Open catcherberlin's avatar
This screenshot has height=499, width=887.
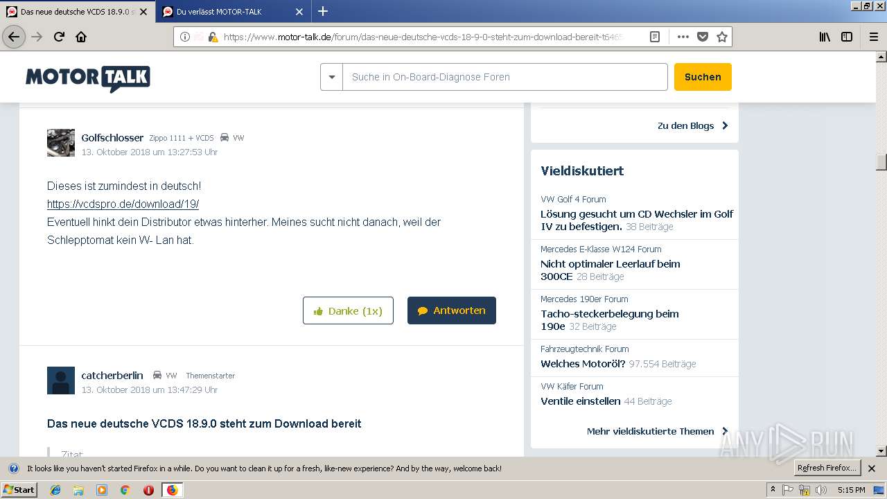click(x=61, y=380)
